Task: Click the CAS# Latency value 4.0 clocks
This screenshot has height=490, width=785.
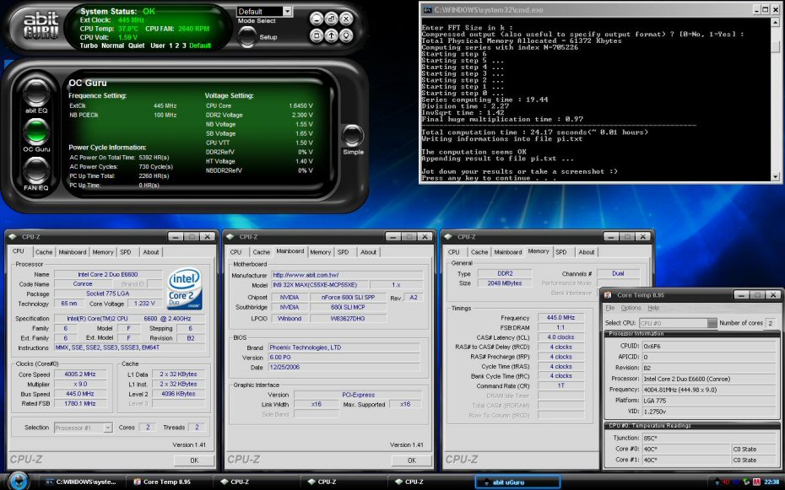Action: [x=560, y=337]
